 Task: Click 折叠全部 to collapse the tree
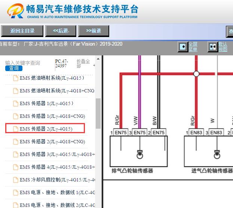[x=83, y=64]
